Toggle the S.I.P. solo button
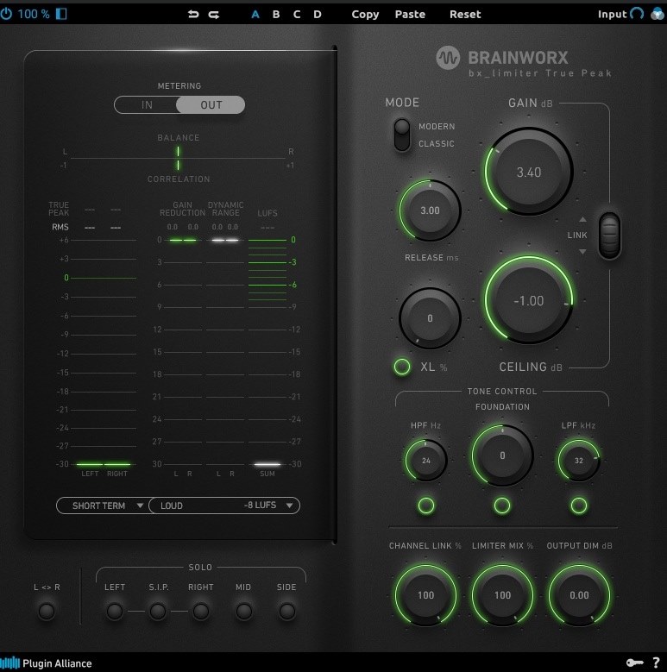 [x=158, y=611]
